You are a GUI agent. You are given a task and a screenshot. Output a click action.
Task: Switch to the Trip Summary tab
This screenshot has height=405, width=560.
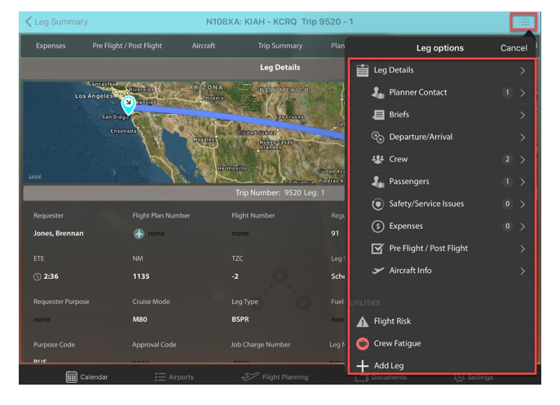(280, 46)
